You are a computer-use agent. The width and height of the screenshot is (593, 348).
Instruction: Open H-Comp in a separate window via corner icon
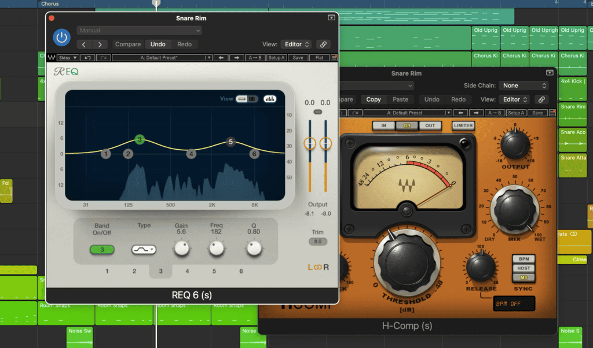coord(549,73)
